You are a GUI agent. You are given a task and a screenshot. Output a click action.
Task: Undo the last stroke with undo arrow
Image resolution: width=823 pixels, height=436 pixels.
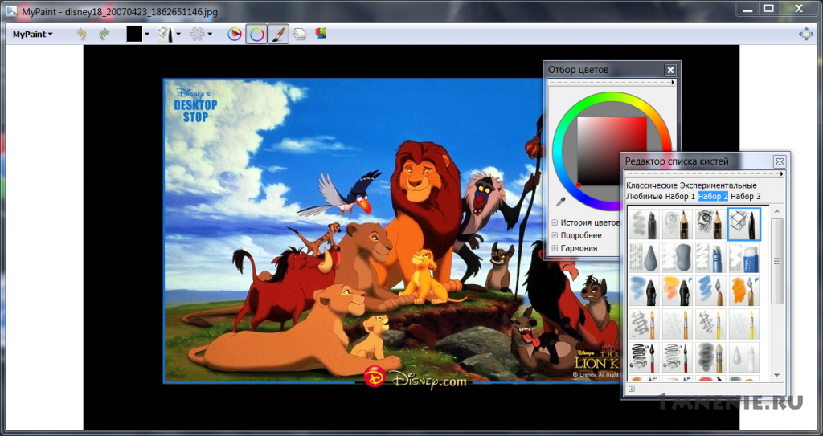[81, 34]
